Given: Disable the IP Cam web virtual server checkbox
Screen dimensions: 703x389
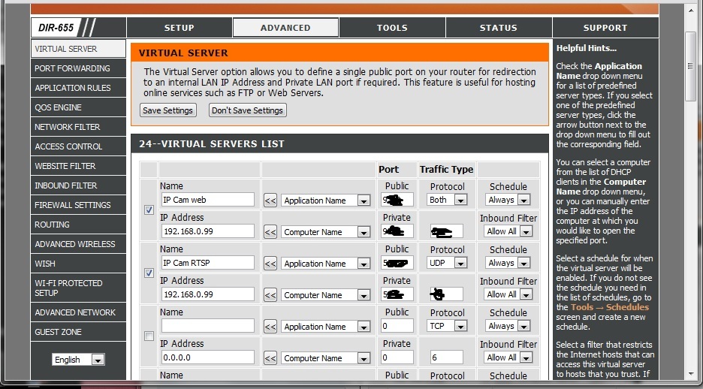Looking at the screenshot, I should [x=149, y=210].
